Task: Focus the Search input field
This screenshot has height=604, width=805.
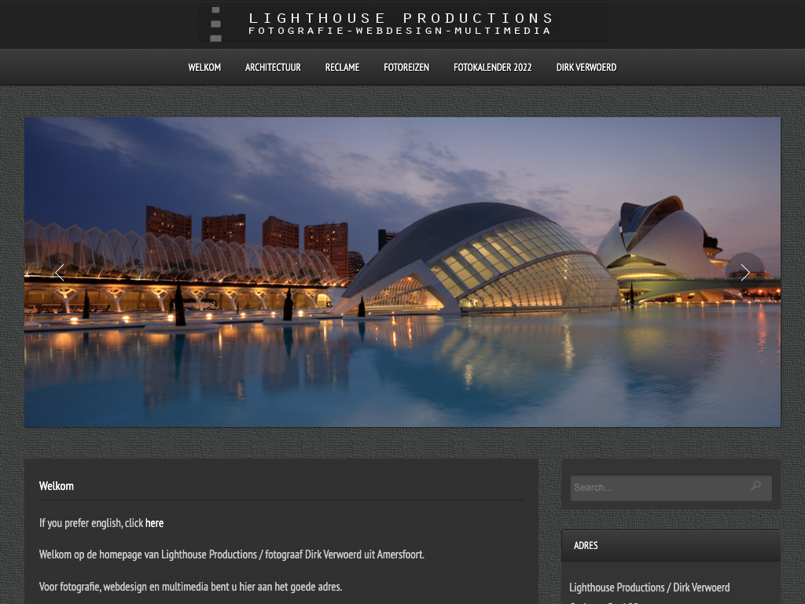Action: pos(656,488)
